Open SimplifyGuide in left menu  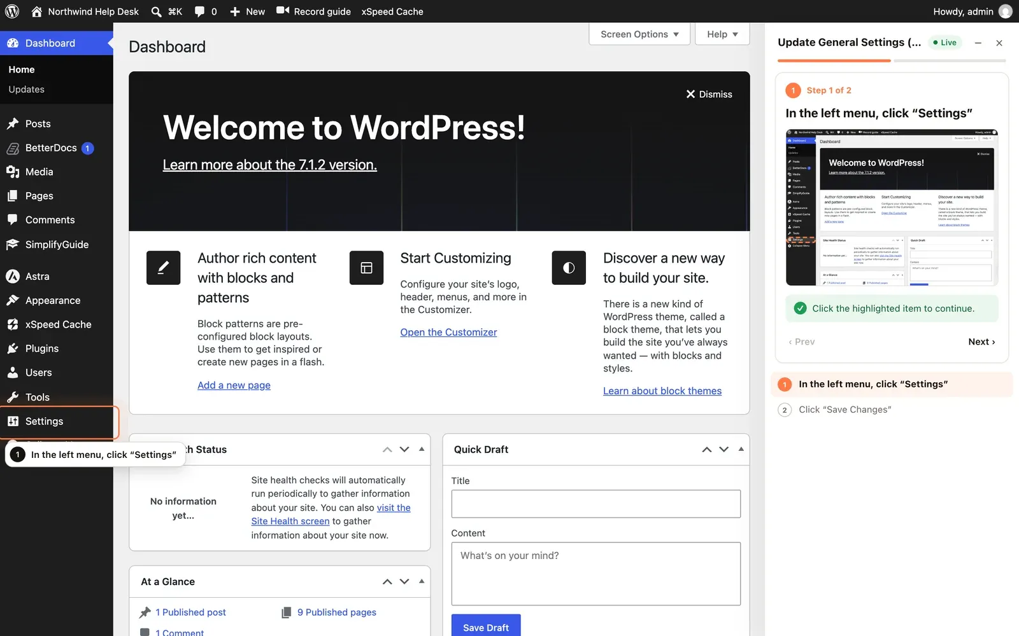click(57, 244)
